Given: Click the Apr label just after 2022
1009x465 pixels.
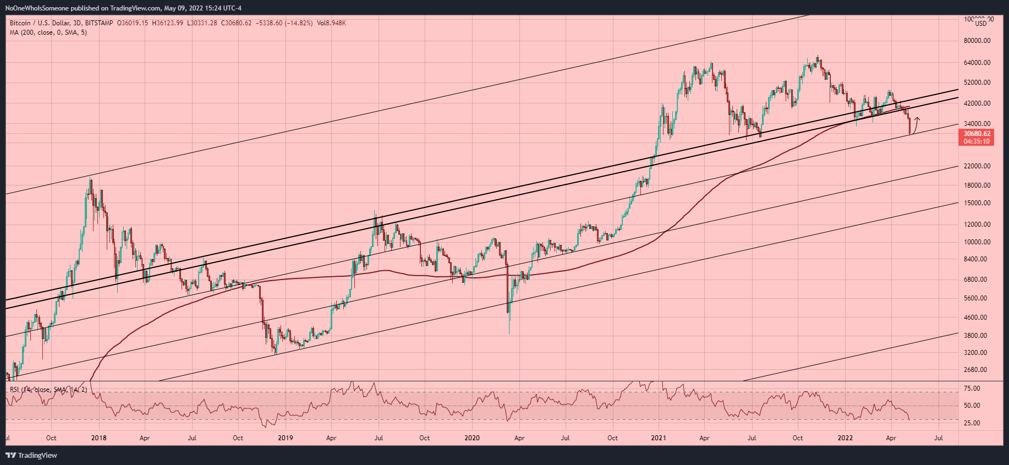Looking at the screenshot, I should click(891, 439).
